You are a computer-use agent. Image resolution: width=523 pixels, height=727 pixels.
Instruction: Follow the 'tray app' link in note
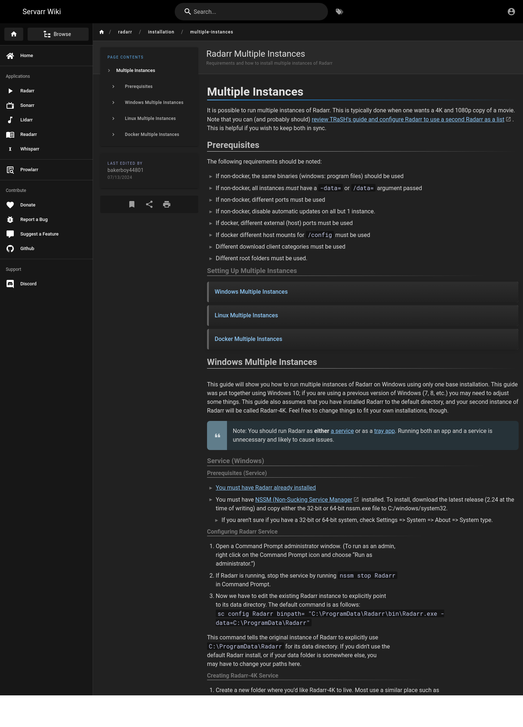tap(384, 431)
